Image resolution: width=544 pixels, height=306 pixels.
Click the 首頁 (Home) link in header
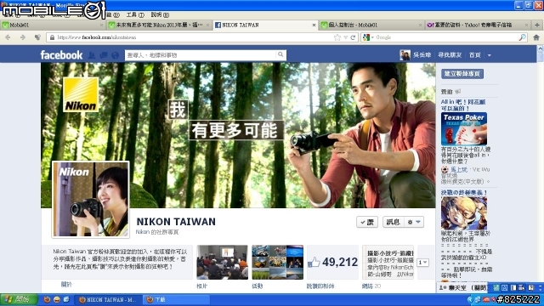point(474,55)
